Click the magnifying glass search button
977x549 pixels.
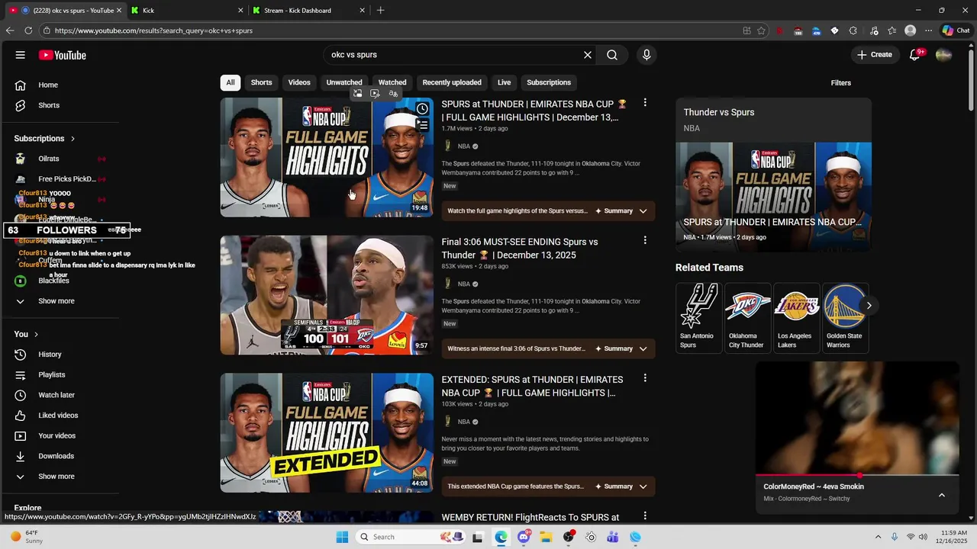(612, 55)
